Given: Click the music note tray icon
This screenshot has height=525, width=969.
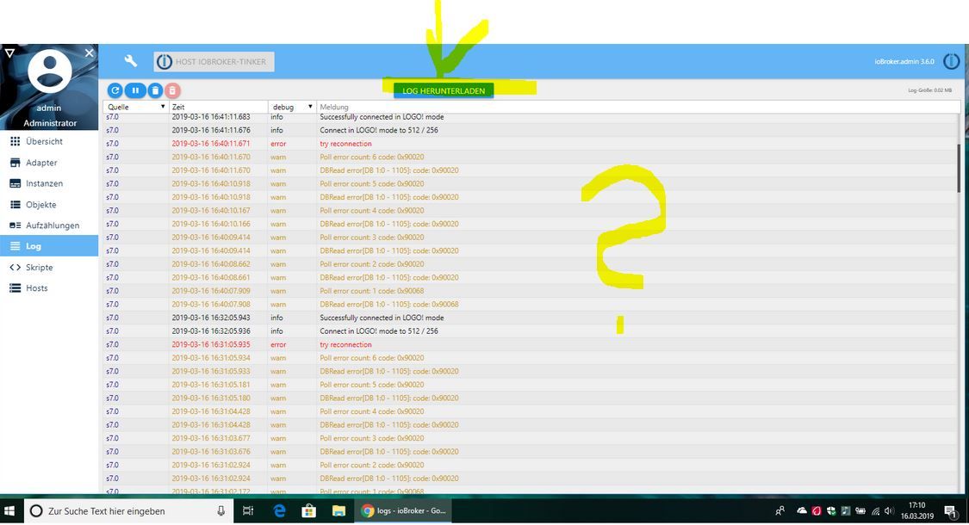Looking at the screenshot, I should pos(846,510).
